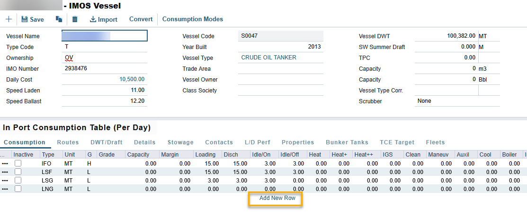Click the Consumption Modes button
The width and height of the screenshot is (527, 216).
pos(192,19)
